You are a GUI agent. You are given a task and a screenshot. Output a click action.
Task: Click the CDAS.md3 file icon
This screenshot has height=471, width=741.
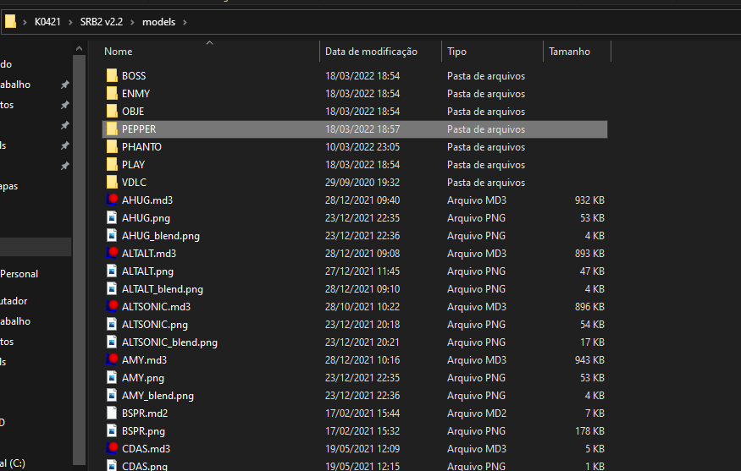pyautogui.click(x=112, y=448)
